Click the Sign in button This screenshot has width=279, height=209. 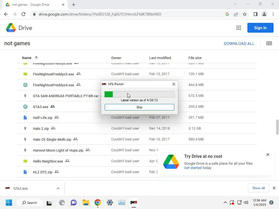[260, 28]
